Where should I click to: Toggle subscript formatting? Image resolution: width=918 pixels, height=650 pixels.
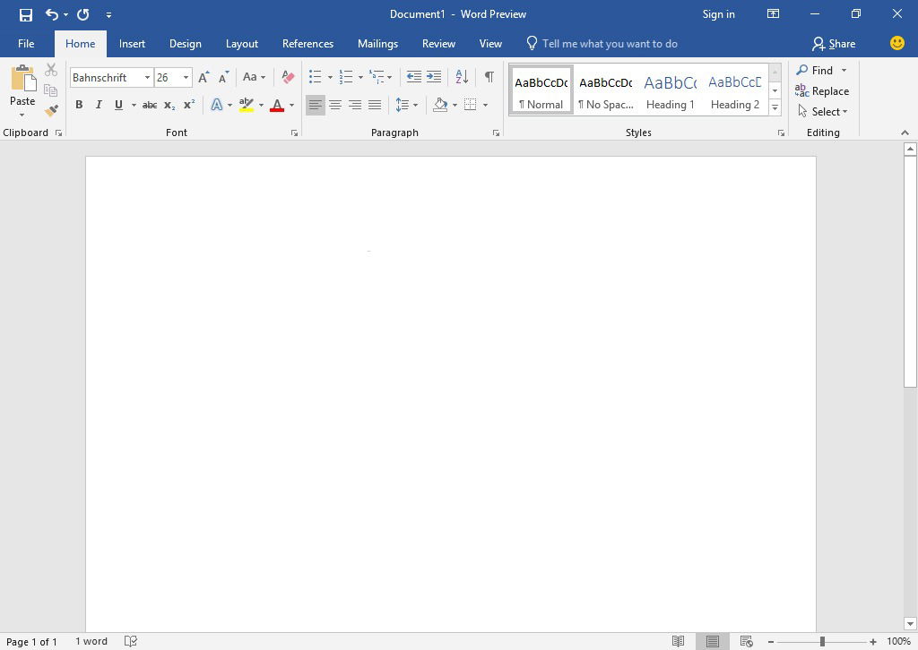169,106
